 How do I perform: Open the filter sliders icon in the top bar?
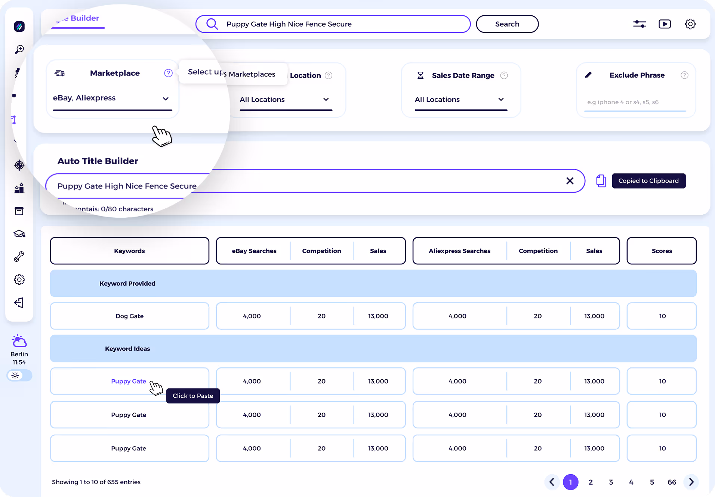(640, 24)
